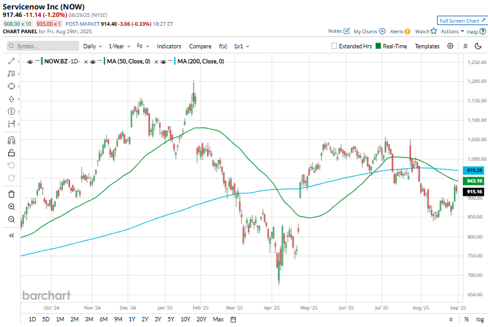Hide the NOW.BZ price series via eye icon
Image resolution: width=488 pixels, height=327 pixels.
pos(30,62)
